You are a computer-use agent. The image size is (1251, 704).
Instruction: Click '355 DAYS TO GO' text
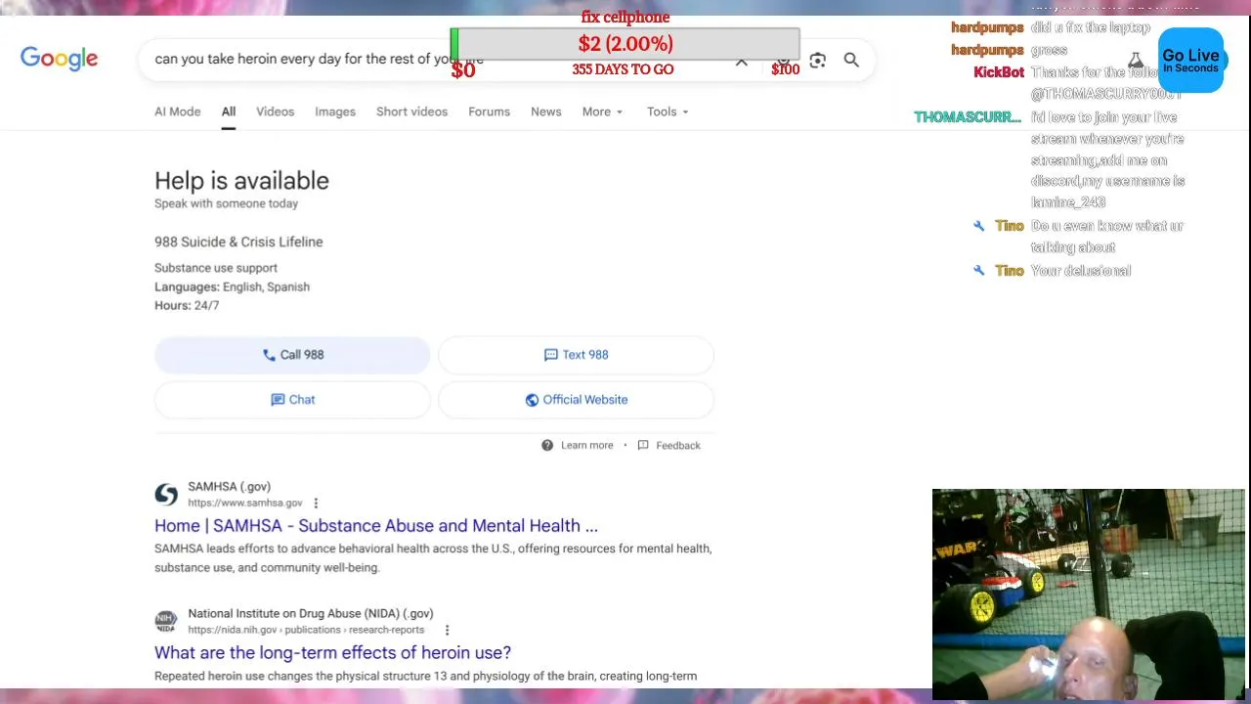[x=623, y=69]
